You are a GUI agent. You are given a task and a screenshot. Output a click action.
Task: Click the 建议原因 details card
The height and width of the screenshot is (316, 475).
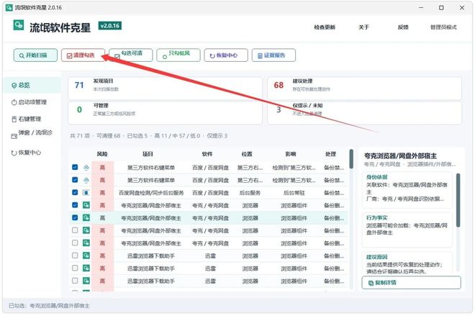coord(407,263)
